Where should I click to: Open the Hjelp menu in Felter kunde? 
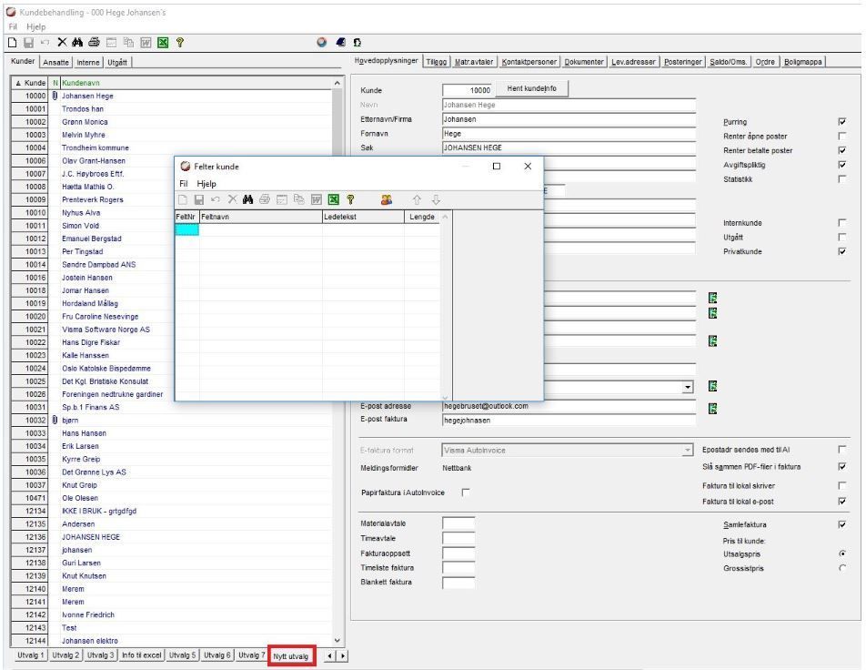coord(206,184)
